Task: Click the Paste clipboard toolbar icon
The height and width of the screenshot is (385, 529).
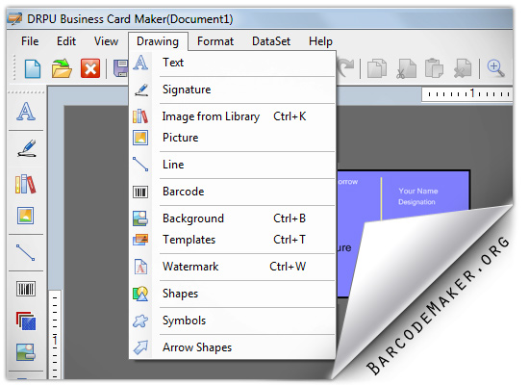Action: 434,68
